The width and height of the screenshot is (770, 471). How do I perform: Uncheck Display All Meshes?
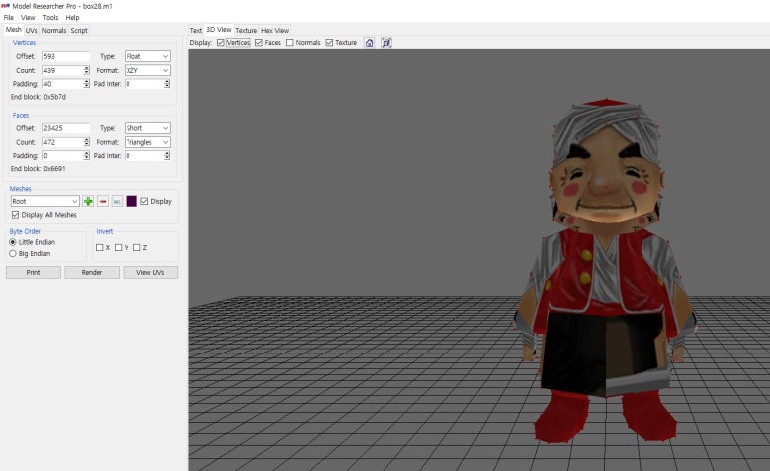[15, 215]
